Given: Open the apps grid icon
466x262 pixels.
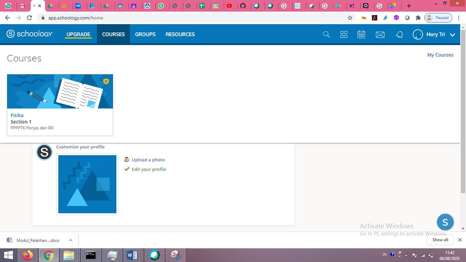Looking at the screenshot, I should point(344,35).
